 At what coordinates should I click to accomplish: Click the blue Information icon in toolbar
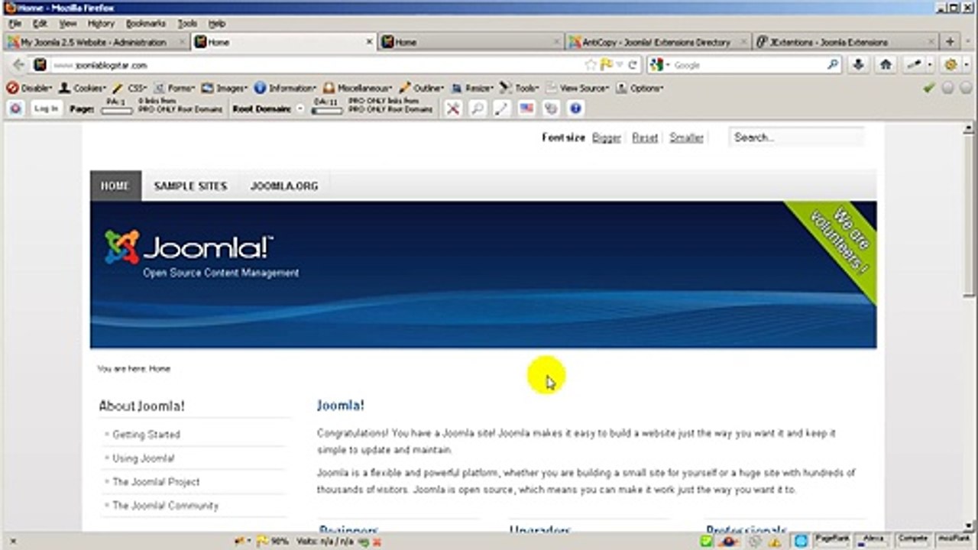click(260, 88)
